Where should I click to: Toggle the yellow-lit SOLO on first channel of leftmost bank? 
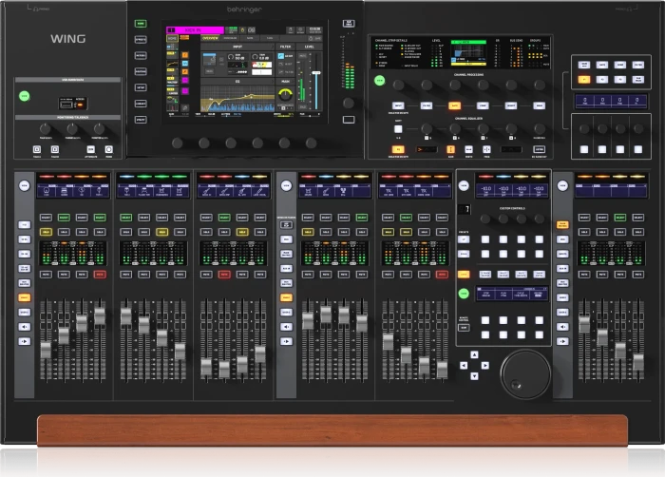coord(46,232)
